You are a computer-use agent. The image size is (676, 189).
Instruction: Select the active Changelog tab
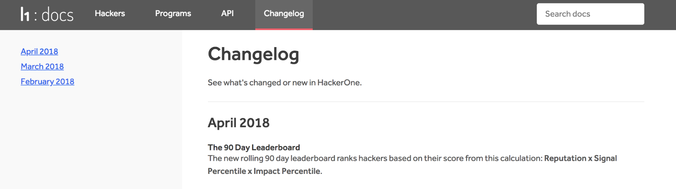point(284,13)
